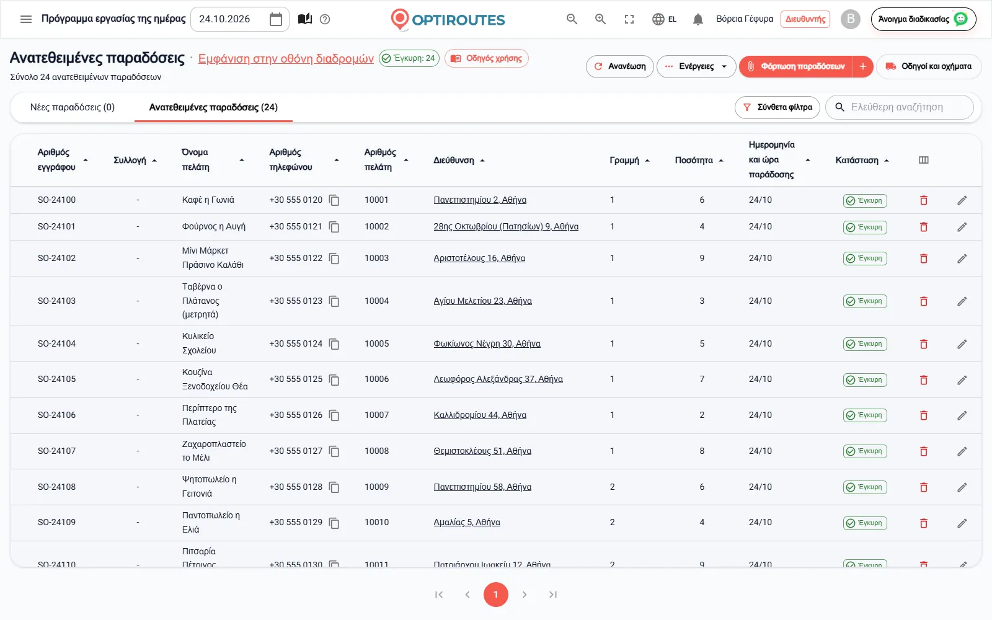The height and width of the screenshot is (620, 992).
Task: Open the column chooser icon
Action: point(924,160)
